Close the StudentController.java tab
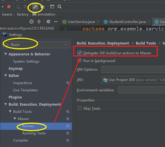Image resolution: width=165 pixels, height=147 pixels. point(149,22)
